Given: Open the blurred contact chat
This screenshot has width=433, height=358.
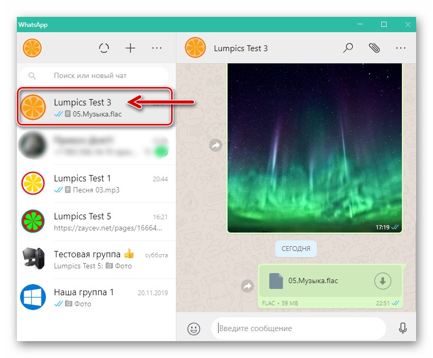Looking at the screenshot, I should click(96, 146).
